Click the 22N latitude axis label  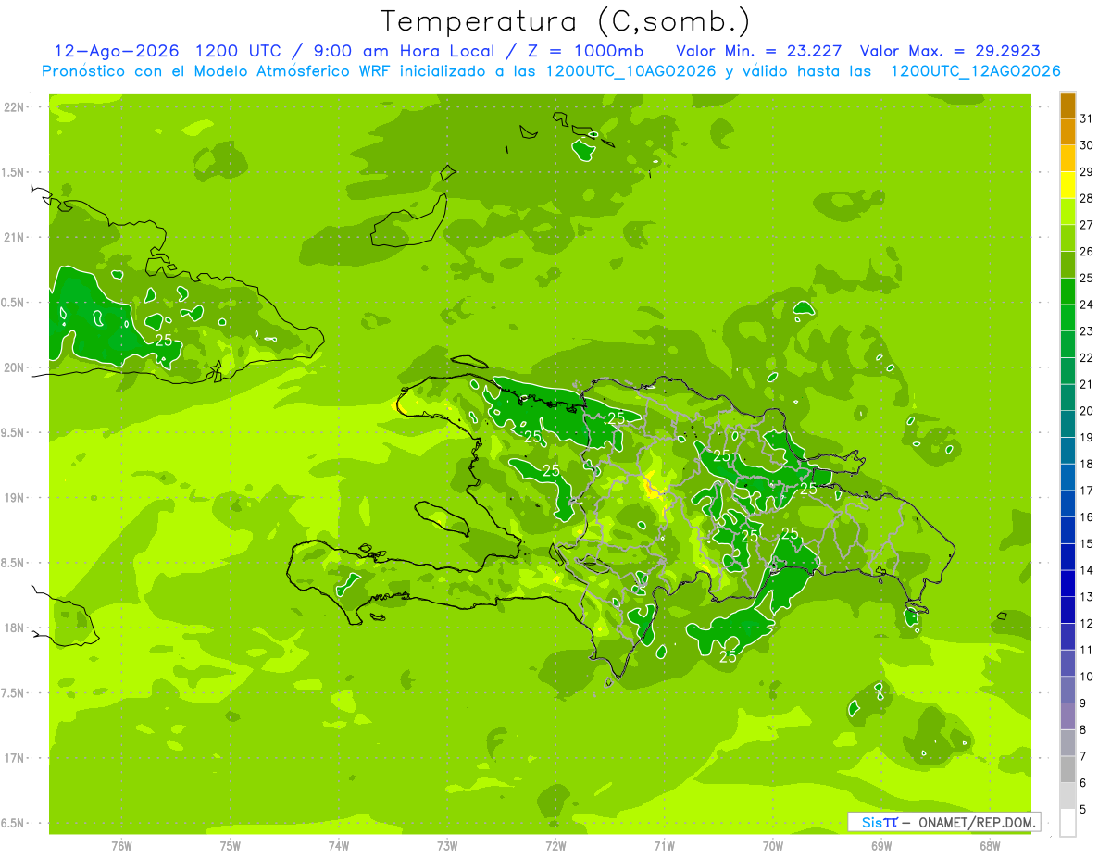coord(14,107)
